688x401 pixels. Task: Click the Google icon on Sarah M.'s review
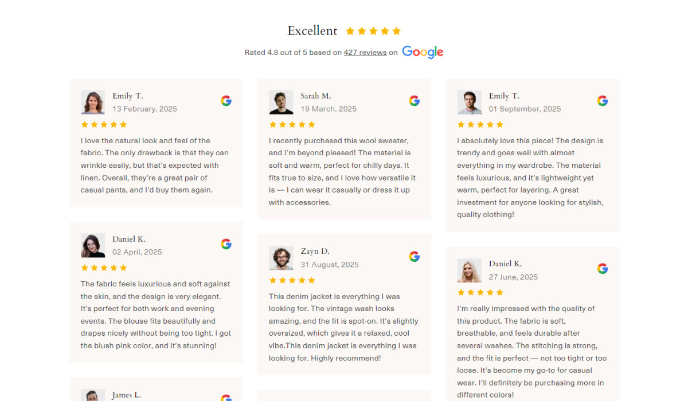click(414, 100)
